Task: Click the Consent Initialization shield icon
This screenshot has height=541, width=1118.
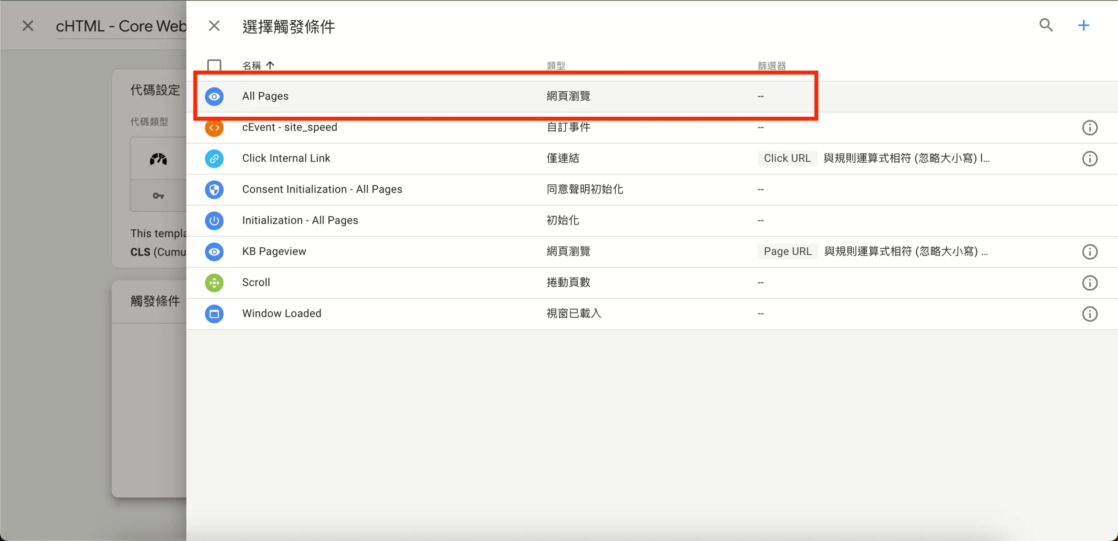Action: (x=214, y=190)
